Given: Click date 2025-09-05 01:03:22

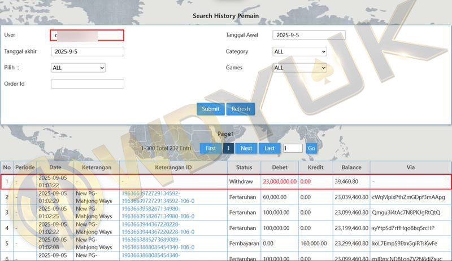Looking at the screenshot, I should pos(53,182).
